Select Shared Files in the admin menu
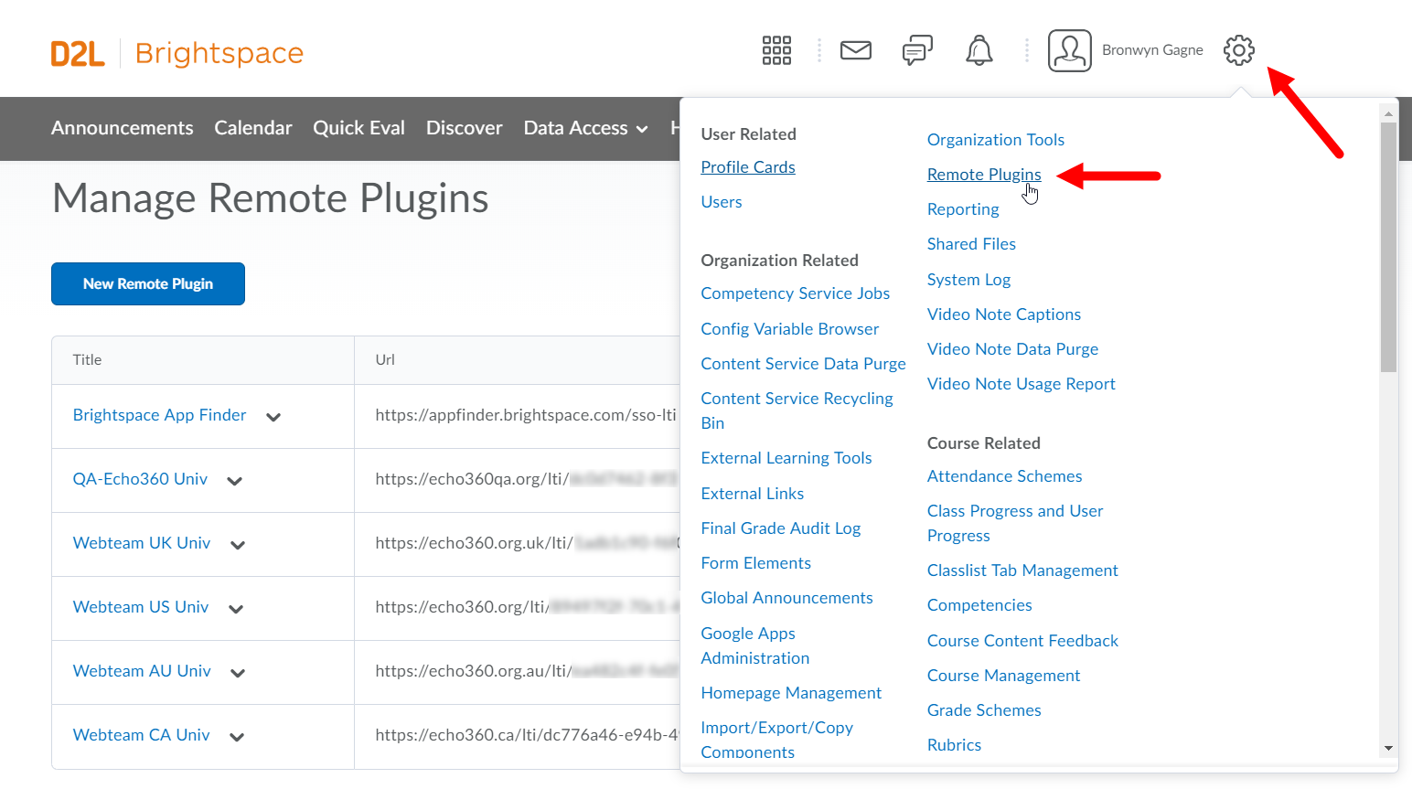Screen dimensions: 1412x789 (x=971, y=244)
